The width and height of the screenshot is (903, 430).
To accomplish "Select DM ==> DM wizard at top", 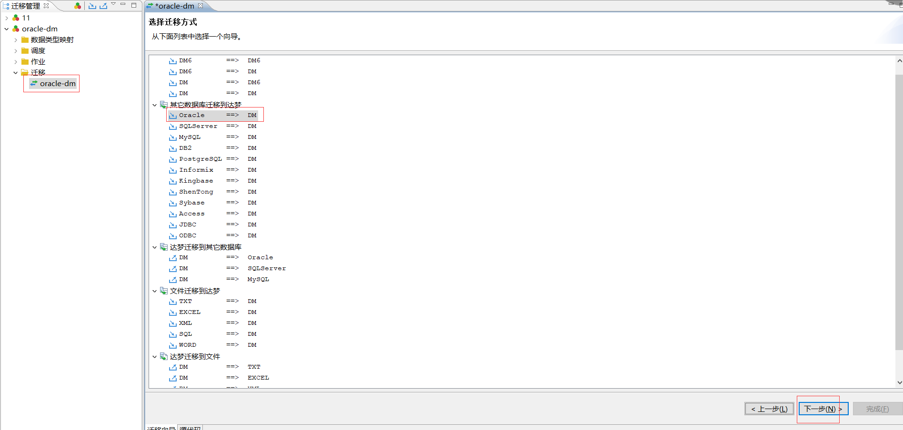I will coord(213,93).
